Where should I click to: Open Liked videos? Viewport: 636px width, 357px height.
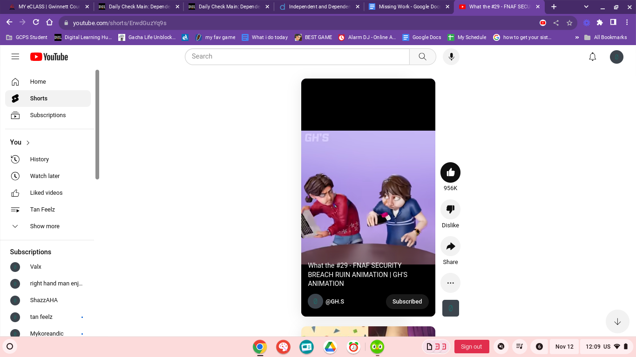[x=48, y=193]
